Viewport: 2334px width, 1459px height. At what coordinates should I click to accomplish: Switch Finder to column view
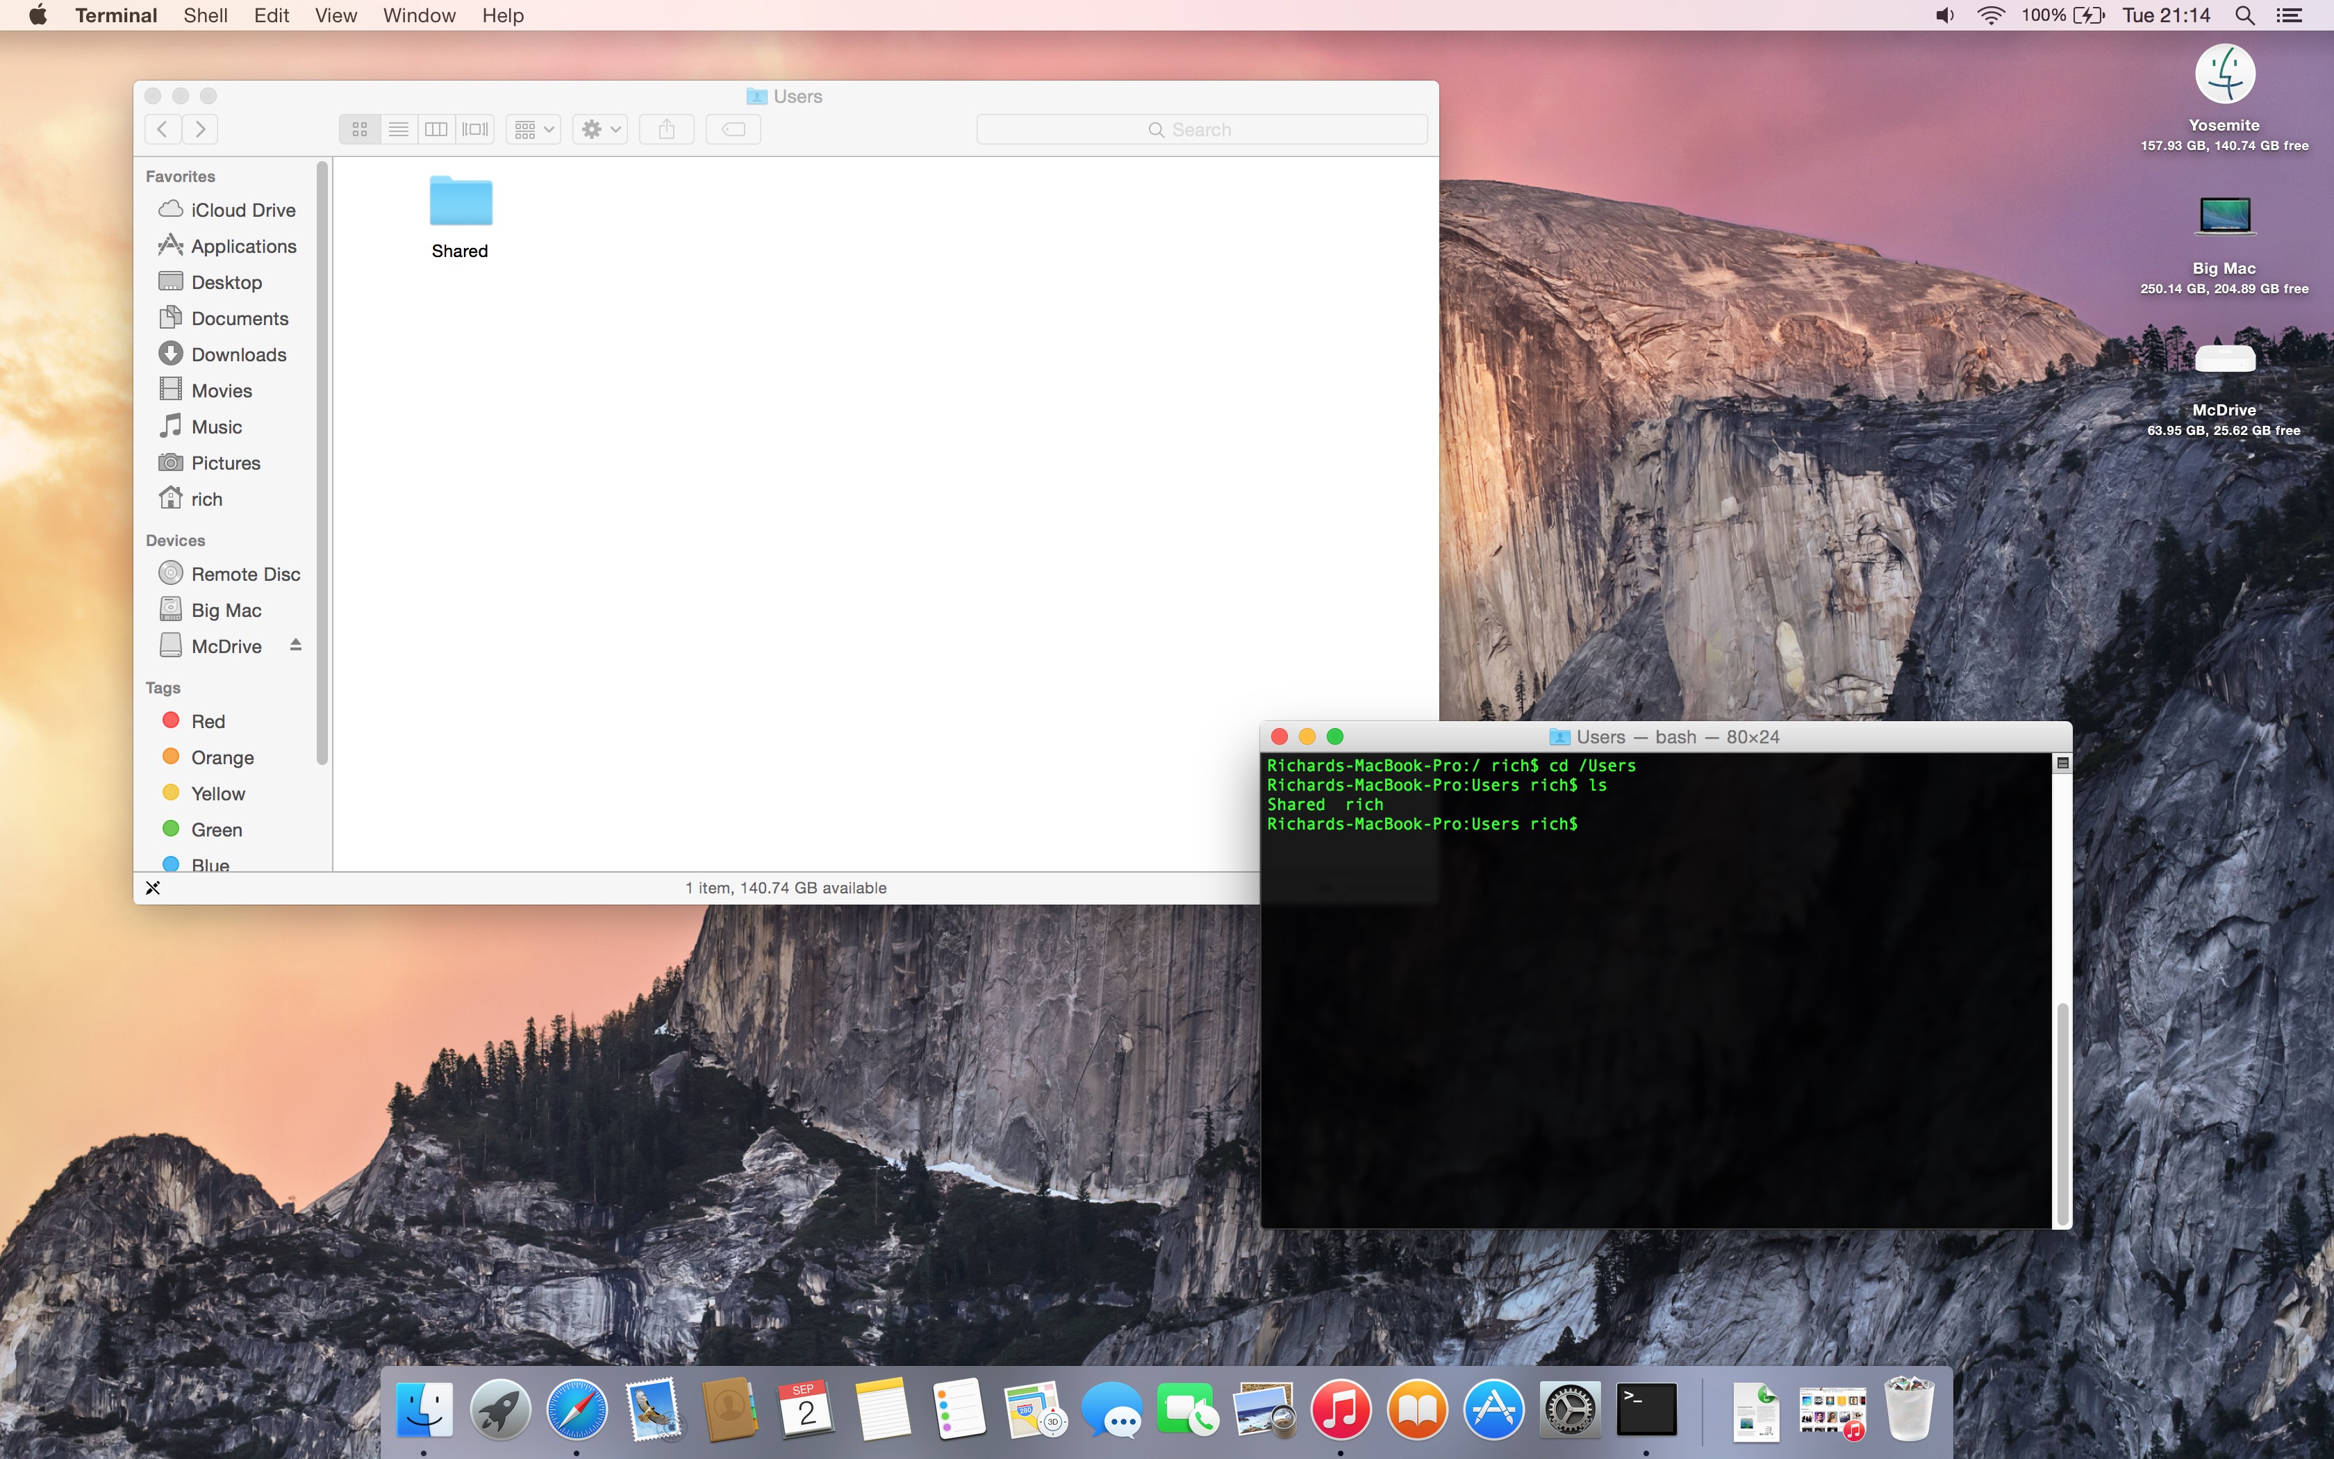(x=436, y=129)
